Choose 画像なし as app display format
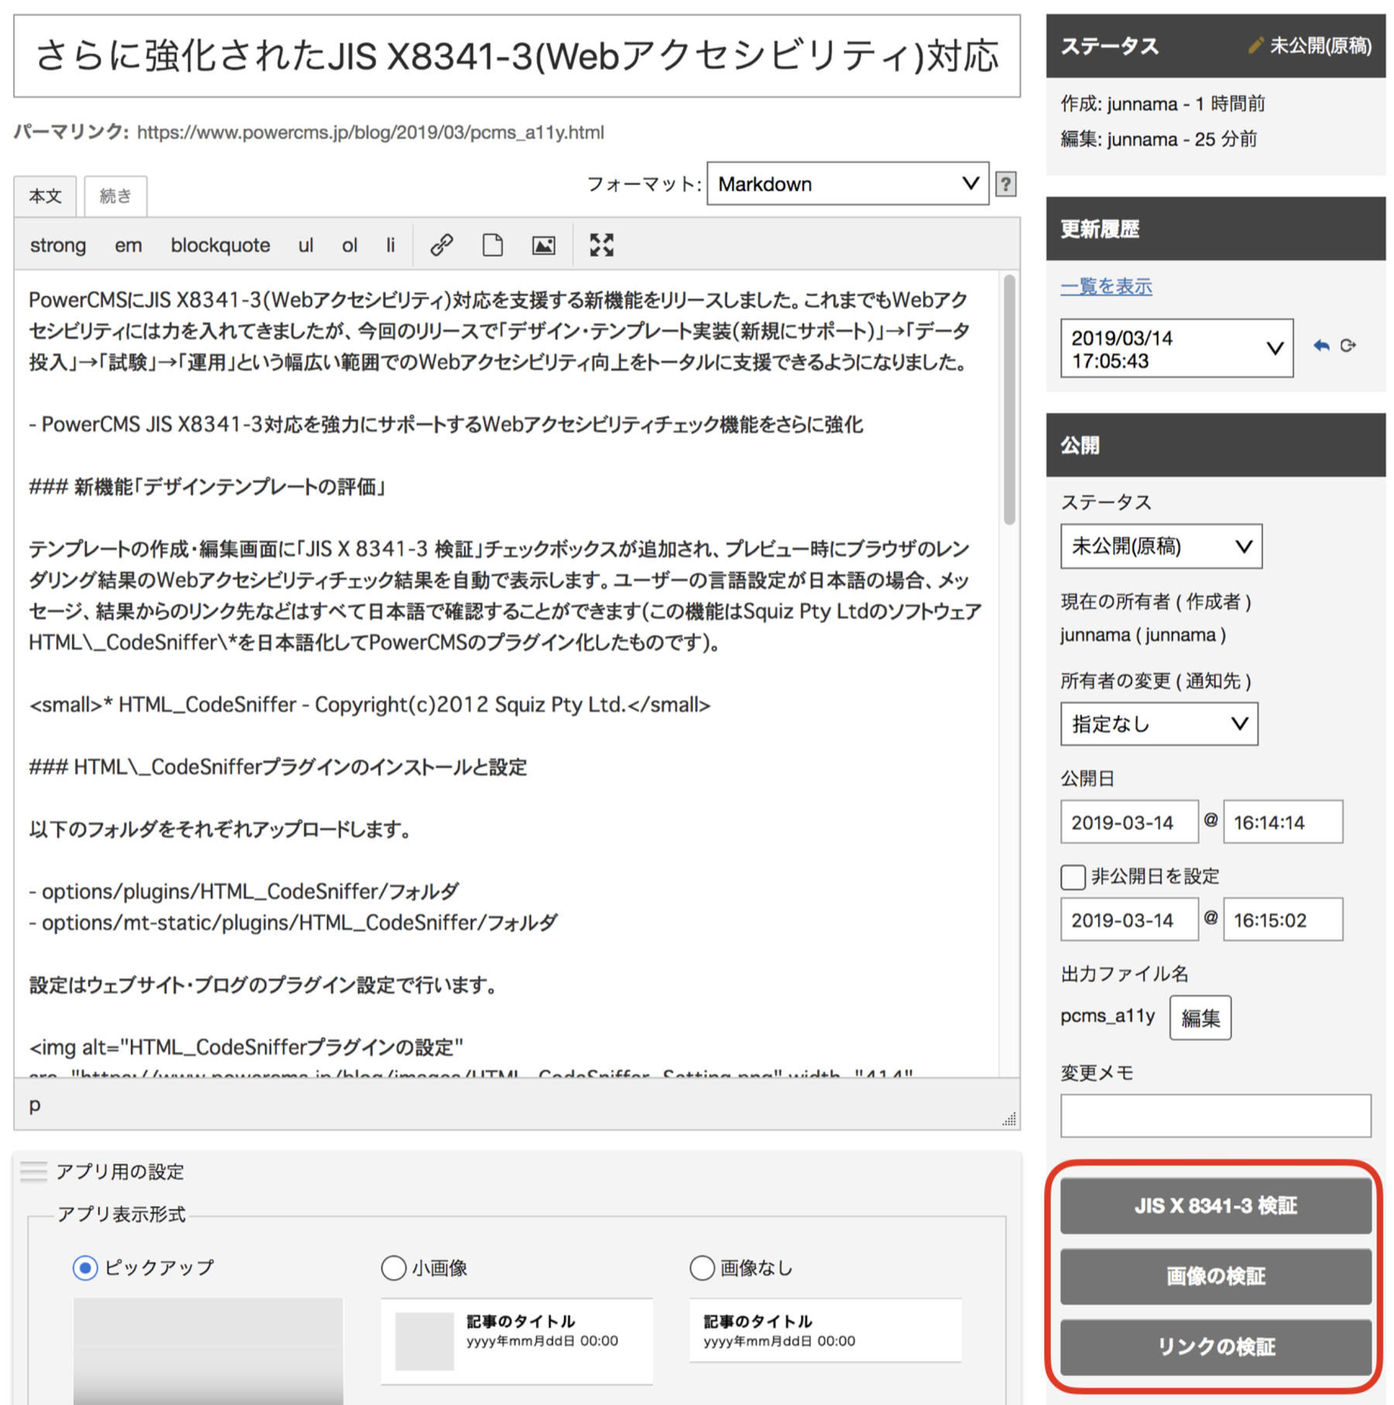Viewport: 1394px width, 1405px height. point(702,1268)
